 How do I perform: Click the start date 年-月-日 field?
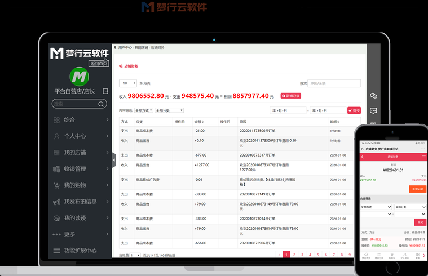tap(288, 110)
